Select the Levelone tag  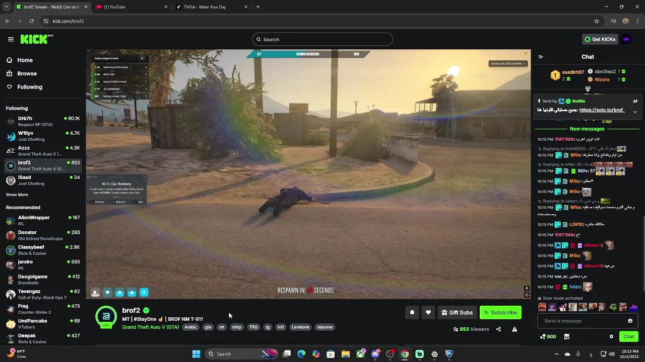click(300, 327)
